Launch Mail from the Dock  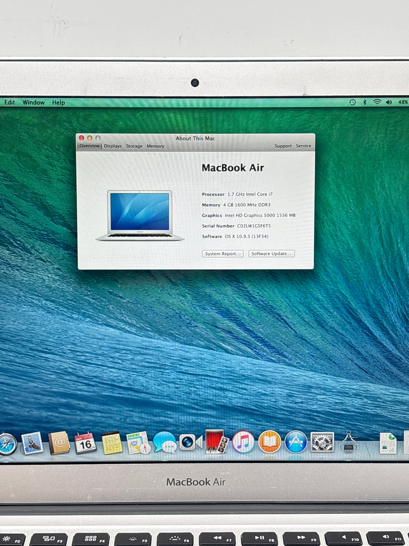click(32, 443)
